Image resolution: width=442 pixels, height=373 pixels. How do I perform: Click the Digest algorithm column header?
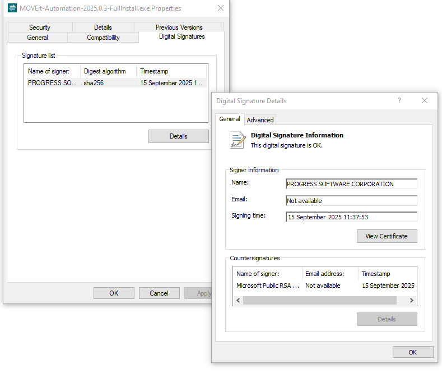[x=109, y=71]
